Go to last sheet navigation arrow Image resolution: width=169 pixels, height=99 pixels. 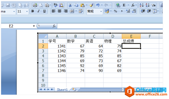click(x=52, y=89)
